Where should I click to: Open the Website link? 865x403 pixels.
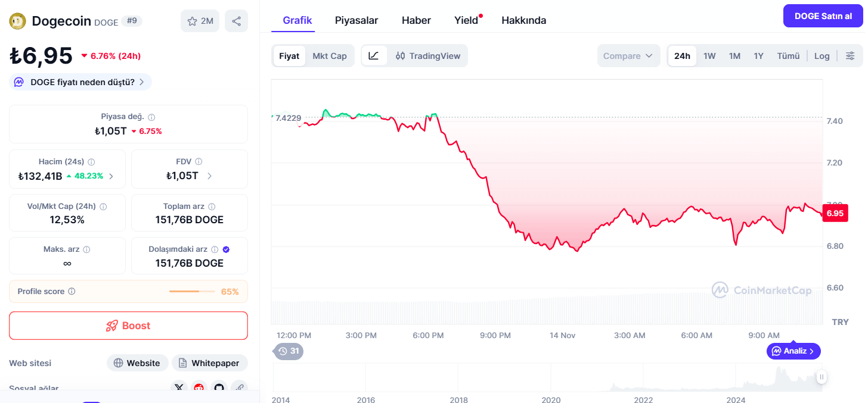click(x=137, y=363)
